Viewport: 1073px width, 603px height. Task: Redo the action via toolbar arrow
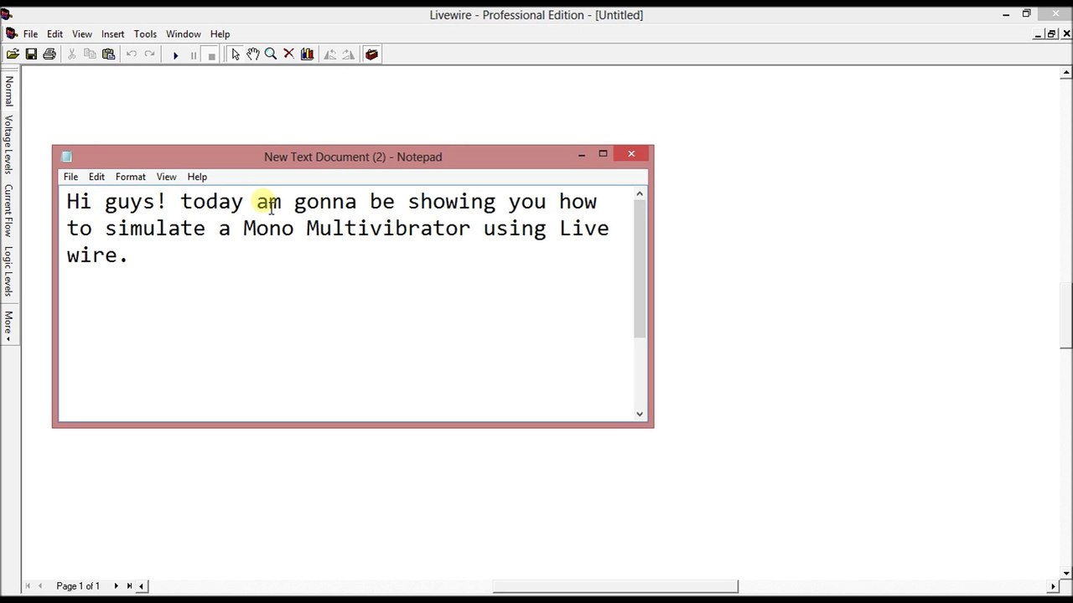150,54
